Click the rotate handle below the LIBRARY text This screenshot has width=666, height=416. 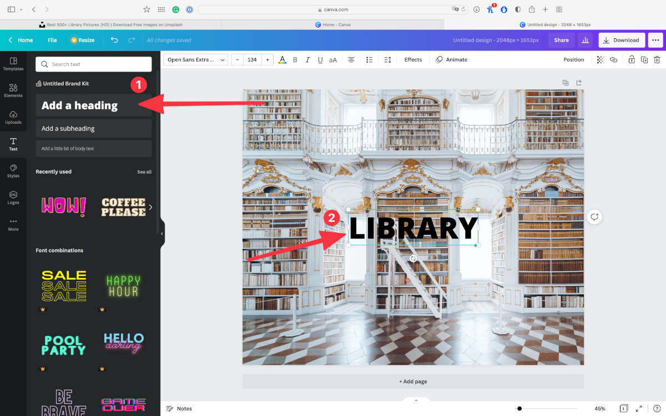[x=413, y=259]
